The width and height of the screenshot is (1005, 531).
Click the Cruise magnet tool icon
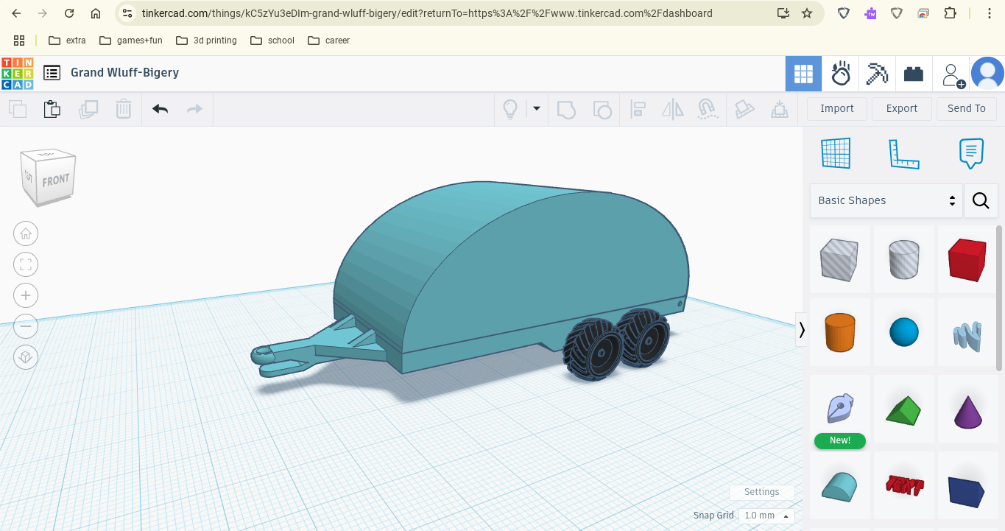pyautogui.click(x=707, y=110)
